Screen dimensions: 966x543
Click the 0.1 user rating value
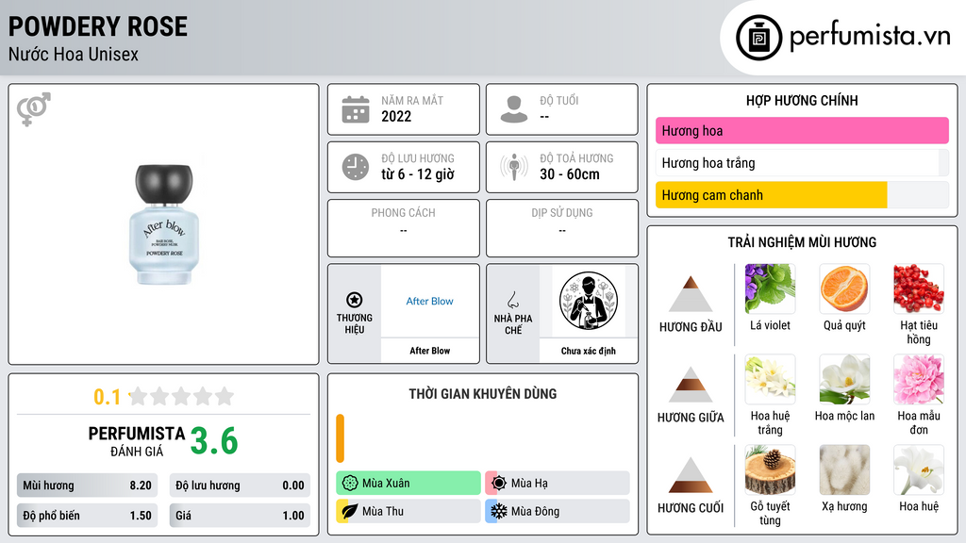pos(107,397)
